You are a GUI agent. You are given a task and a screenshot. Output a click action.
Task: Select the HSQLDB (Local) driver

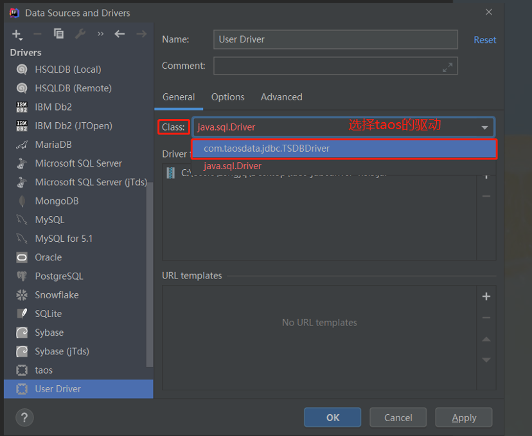(x=78, y=69)
